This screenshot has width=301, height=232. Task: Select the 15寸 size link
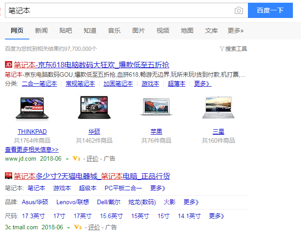coord(164,216)
